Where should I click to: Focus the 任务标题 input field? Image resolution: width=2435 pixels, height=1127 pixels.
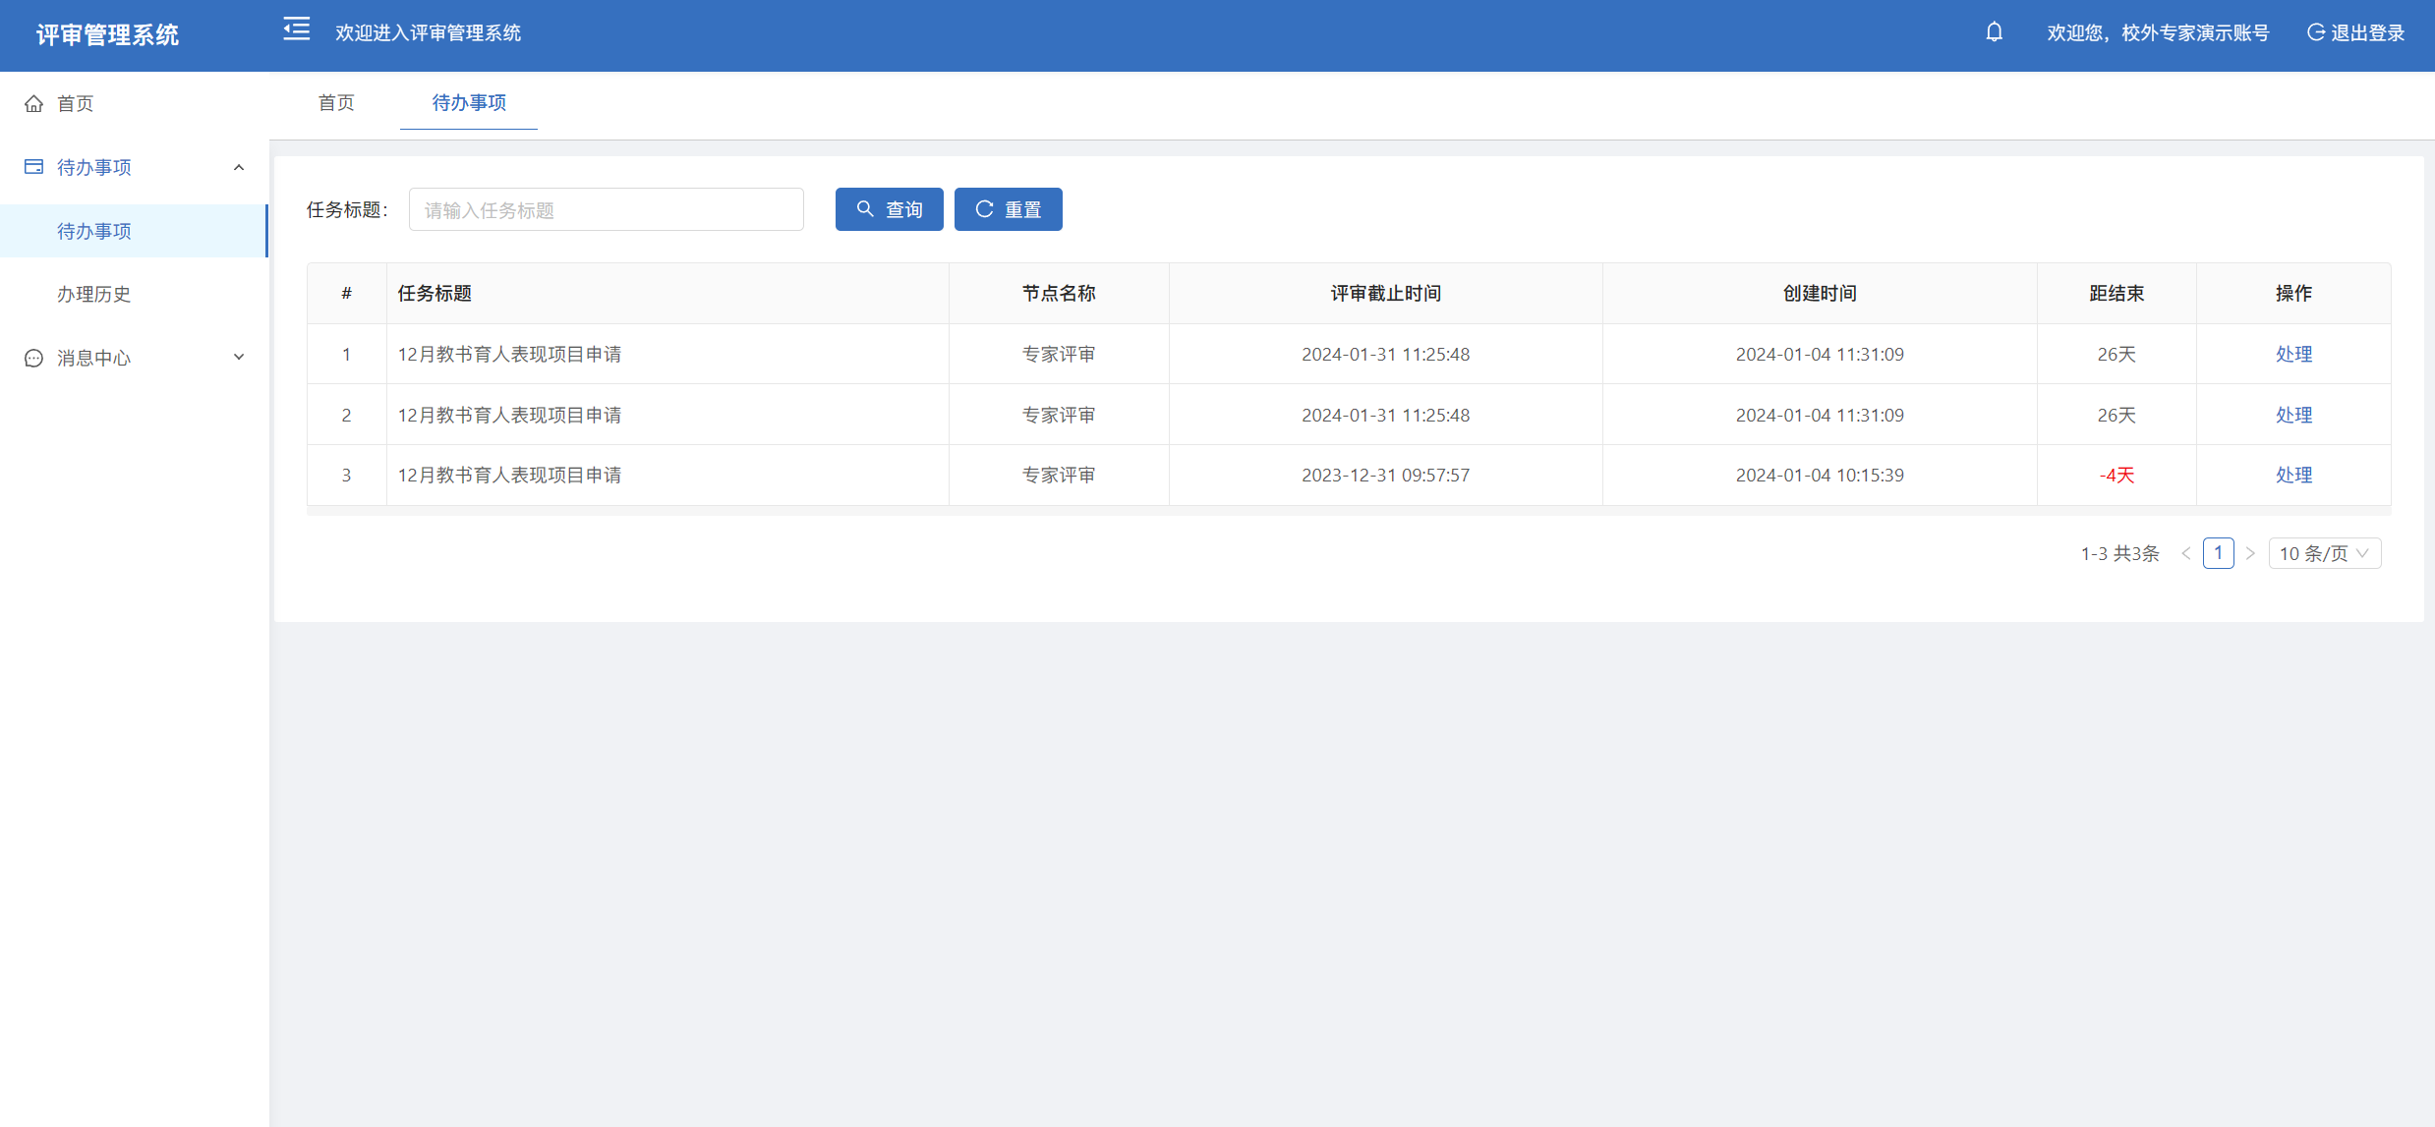click(x=606, y=209)
